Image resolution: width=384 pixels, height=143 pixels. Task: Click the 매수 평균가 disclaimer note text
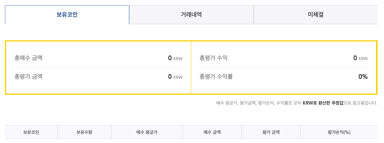pos(297,103)
